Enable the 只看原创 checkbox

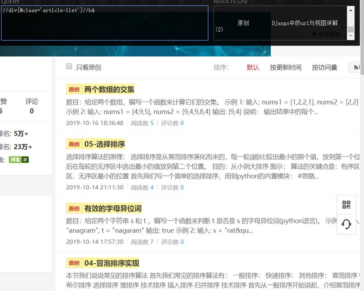point(69,67)
